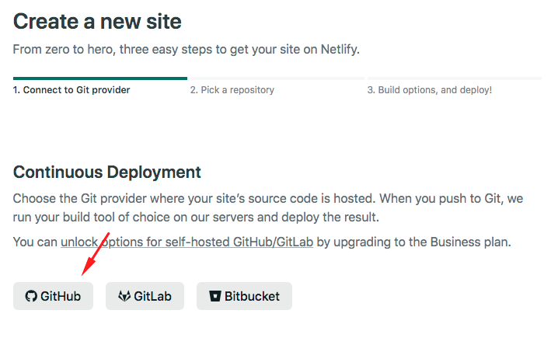Connect using the GitLab button
The image size is (551, 345).
point(145,296)
